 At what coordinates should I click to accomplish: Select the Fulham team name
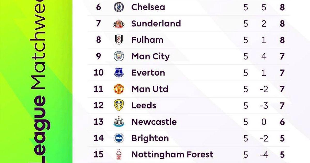click(x=147, y=40)
